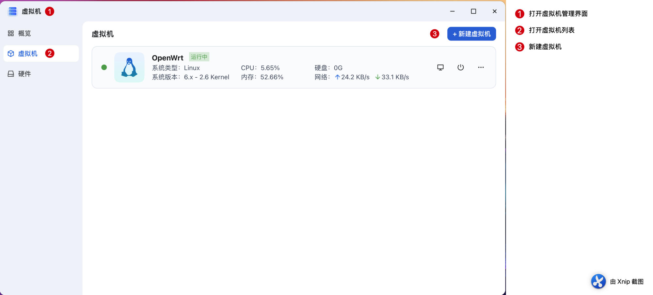Click the app icon in title bar
The height and width of the screenshot is (295, 653).
(x=12, y=11)
